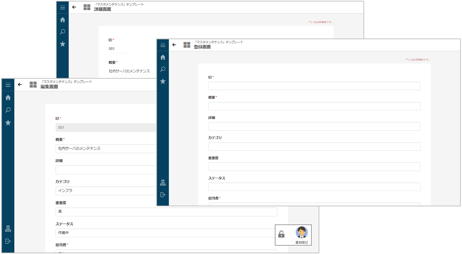Select the 重要度 field showing 高
The image size is (462, 254).
[x=166, y=212]
